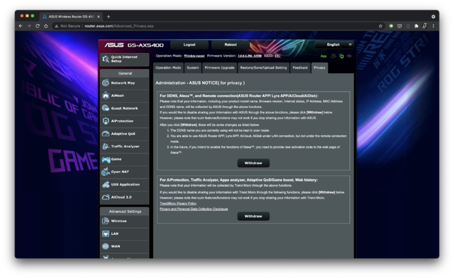
Task: Bookmark this page with the star icon
Action: tap(380, 26)
